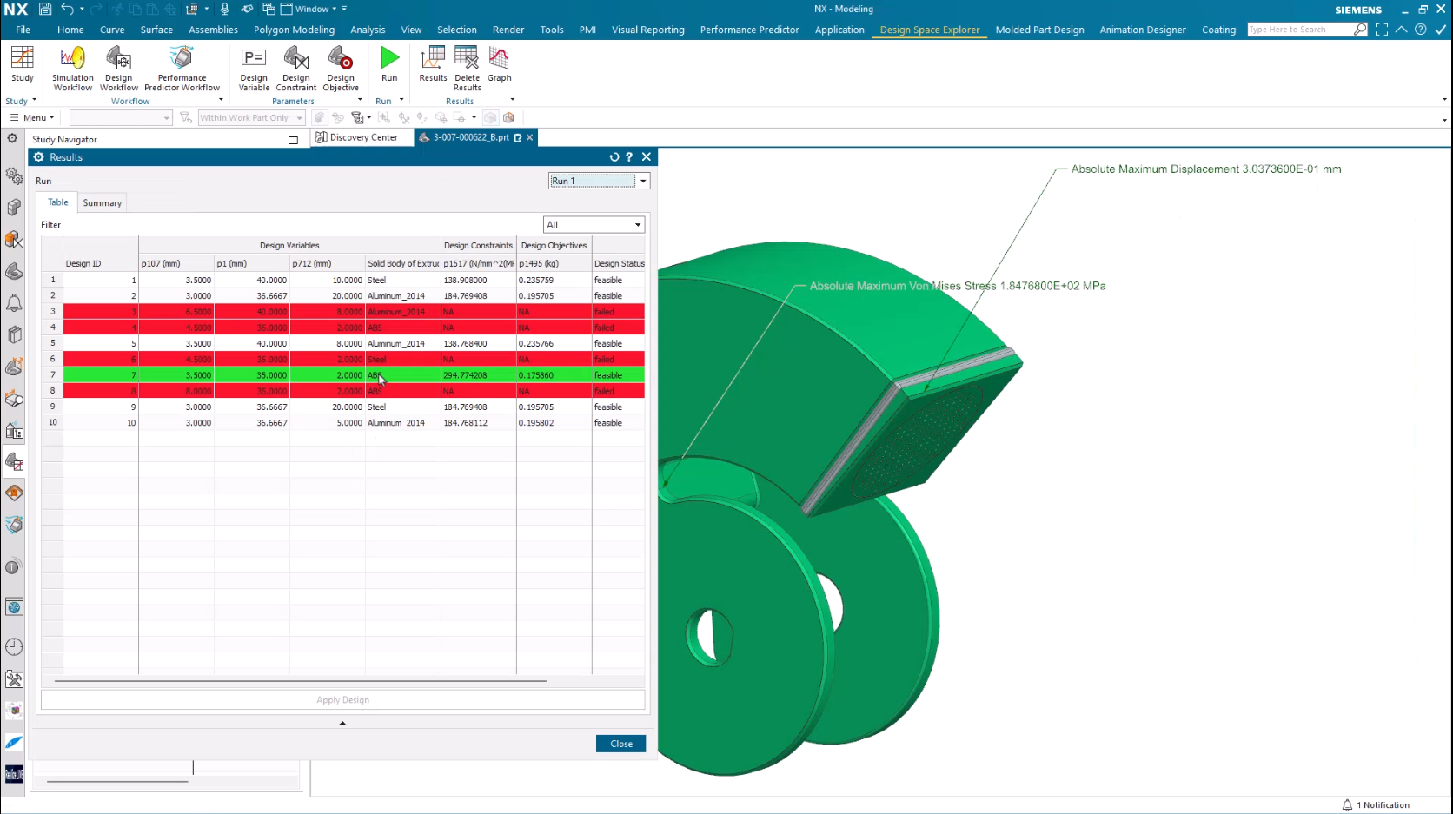
Task: Expand the Run 1 dropdown
Action: 642,181
